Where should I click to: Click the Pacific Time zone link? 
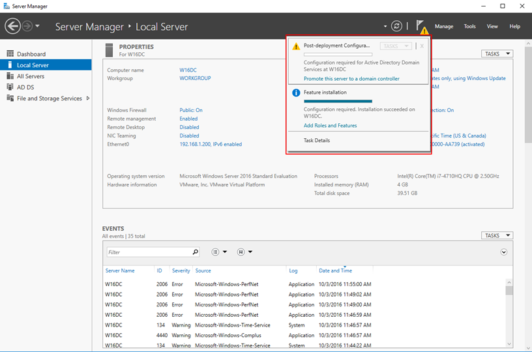(x=459, y=136)
